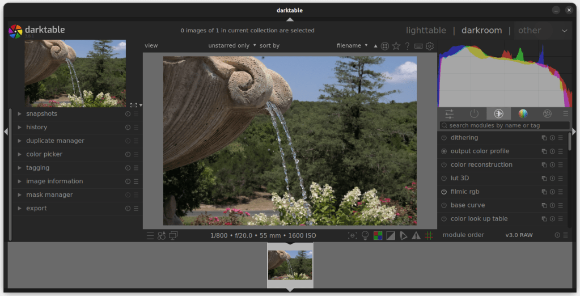This screenshot has width=580, height=296.
Task: Expand the color look up table module
Action: coord(479,219)
